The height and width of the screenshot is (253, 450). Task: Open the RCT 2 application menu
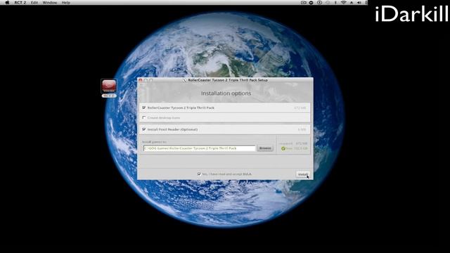click(20, 3)
